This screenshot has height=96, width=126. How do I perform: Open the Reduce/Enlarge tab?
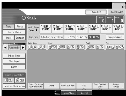pos(116,86)
